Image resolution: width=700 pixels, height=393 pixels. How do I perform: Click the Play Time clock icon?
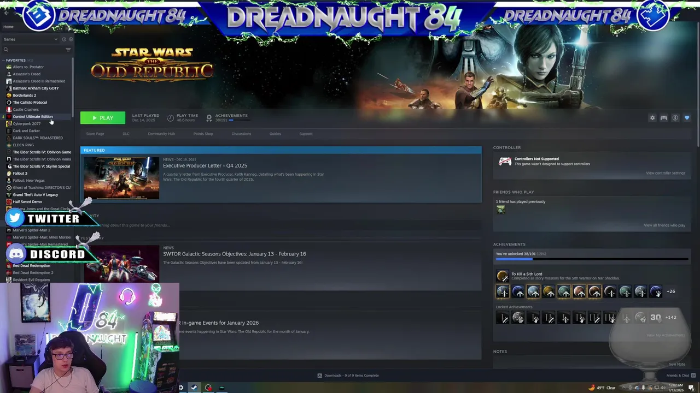coord(170,118)
